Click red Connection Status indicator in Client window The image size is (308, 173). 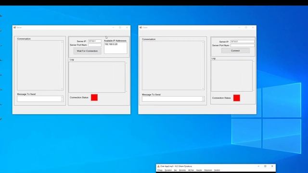point(236,98)
